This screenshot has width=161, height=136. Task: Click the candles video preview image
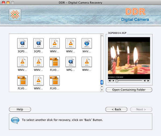(x=129, y=58)
